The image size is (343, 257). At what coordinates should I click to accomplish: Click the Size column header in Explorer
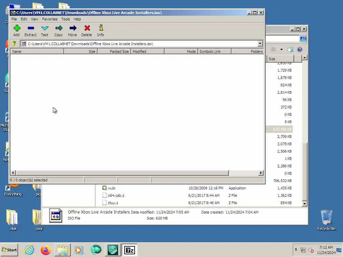tap(280, 59)
